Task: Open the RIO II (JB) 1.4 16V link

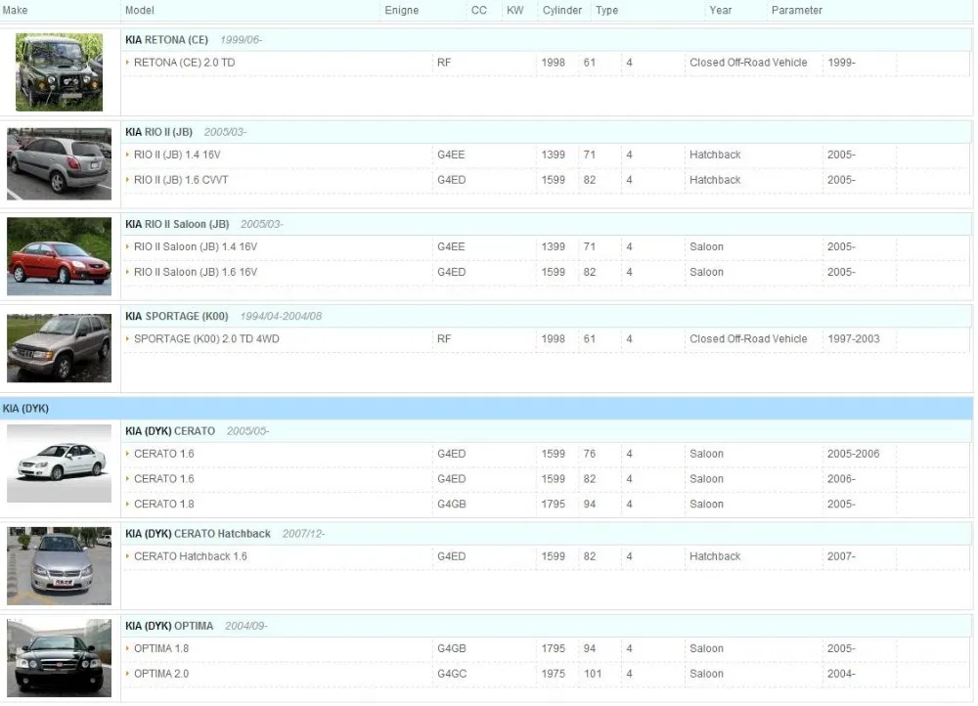Action: 177,154
